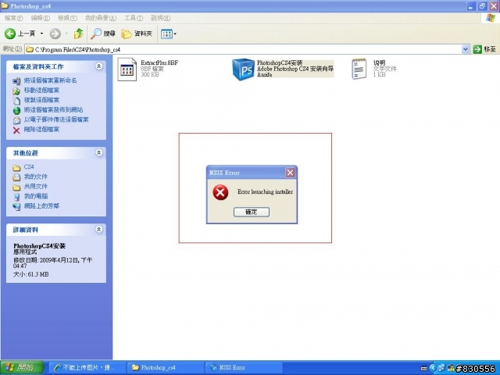The height and width of the screenshot is (375, 500).
Task: Switch to Photoshop_cs4 taskbar button
Action: point(166,368)
